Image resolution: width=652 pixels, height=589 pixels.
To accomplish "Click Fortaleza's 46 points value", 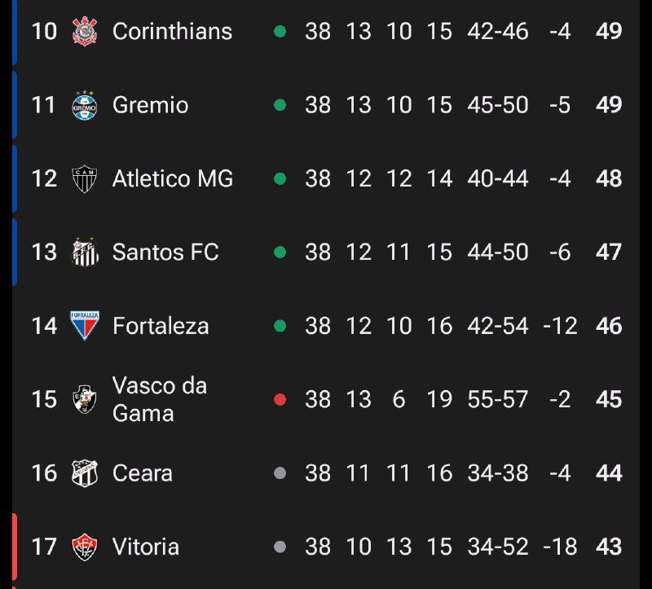I will (609, 326).
